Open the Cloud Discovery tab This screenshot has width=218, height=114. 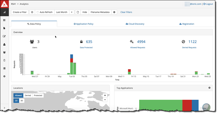point(135,24)
